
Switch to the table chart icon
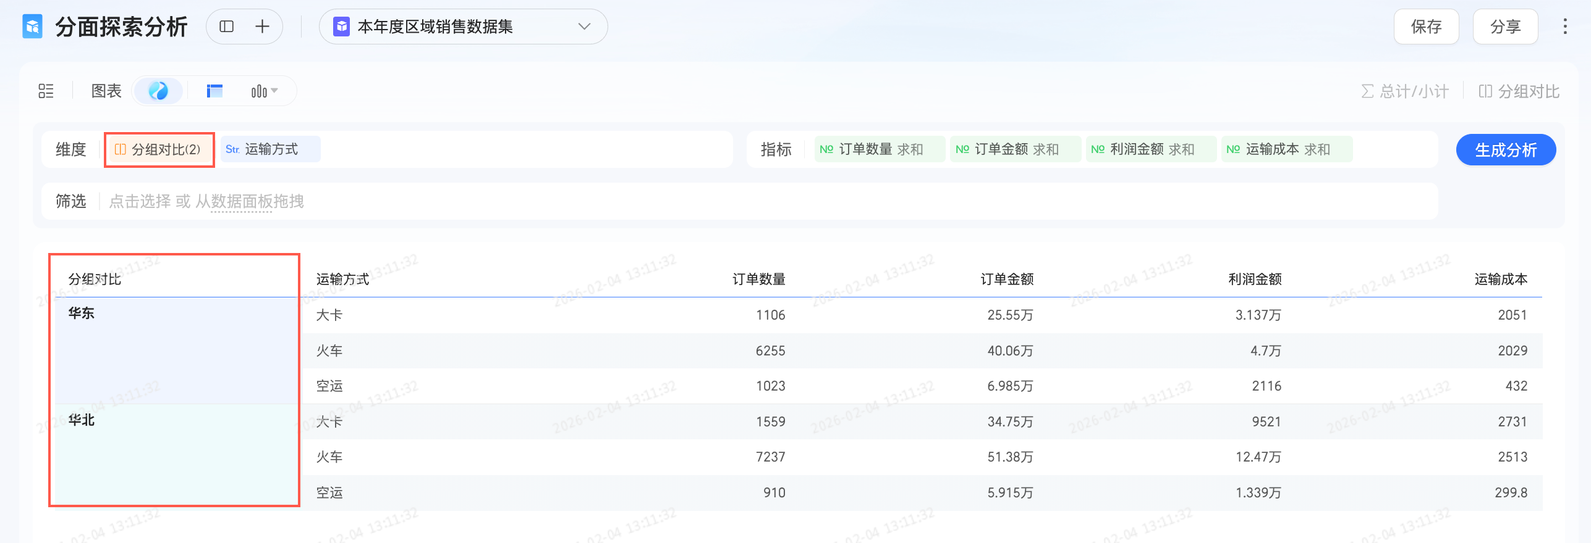(214, 91)
